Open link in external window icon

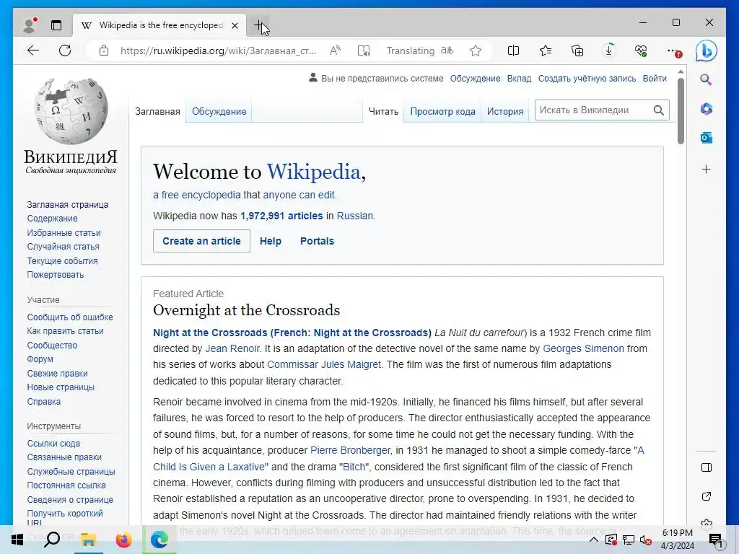[x=706, y=496]
